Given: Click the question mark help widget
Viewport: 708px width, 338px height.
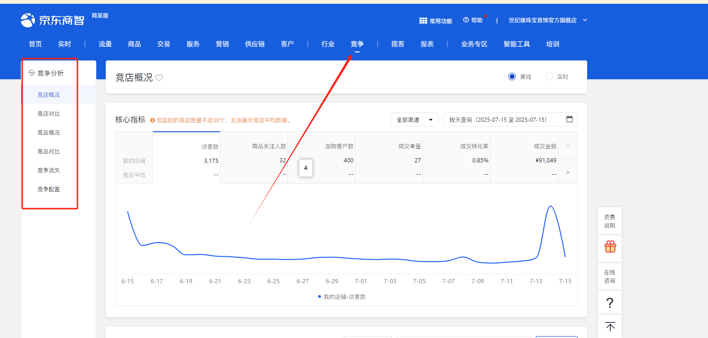Looking at the screenshot, I should click(x=610, y=303).
